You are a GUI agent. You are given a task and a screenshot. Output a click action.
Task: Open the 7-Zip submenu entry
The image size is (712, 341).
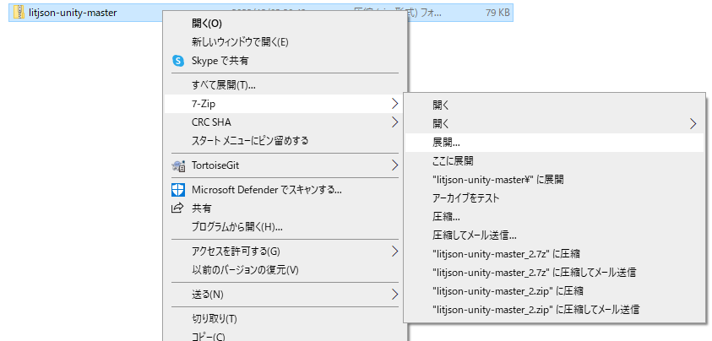285,104
